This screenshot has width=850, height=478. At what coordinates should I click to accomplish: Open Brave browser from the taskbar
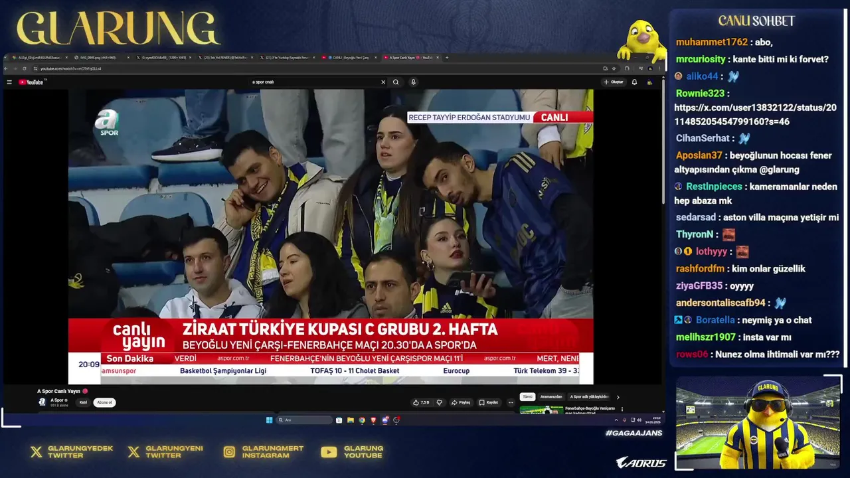(x=373, y=420)
